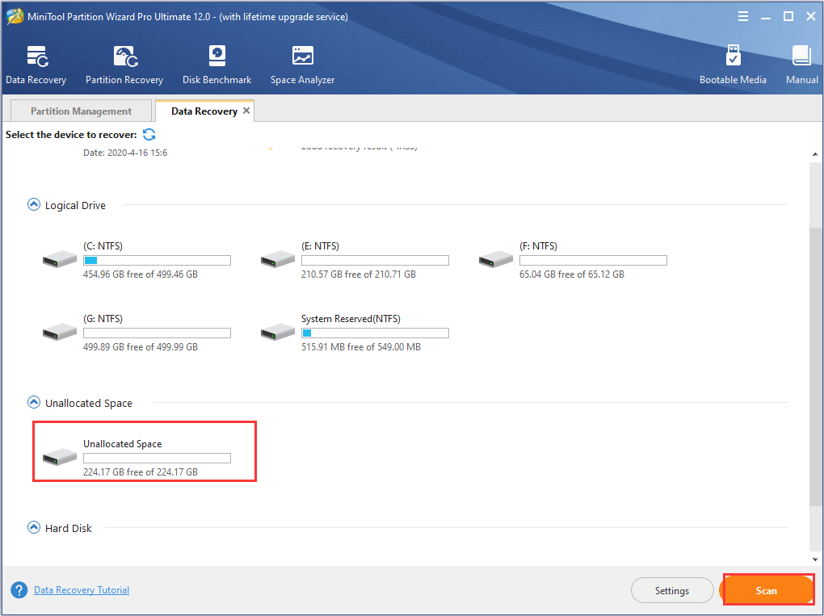
Task: Click the '(G: NTFS)' drive label
Action: (x=103, y=318)
